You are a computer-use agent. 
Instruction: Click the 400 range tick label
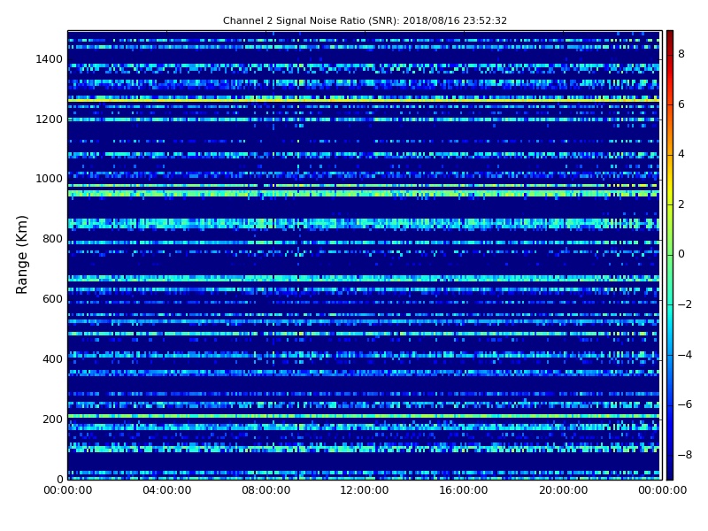pyautogui.click(x=52, y=359)
